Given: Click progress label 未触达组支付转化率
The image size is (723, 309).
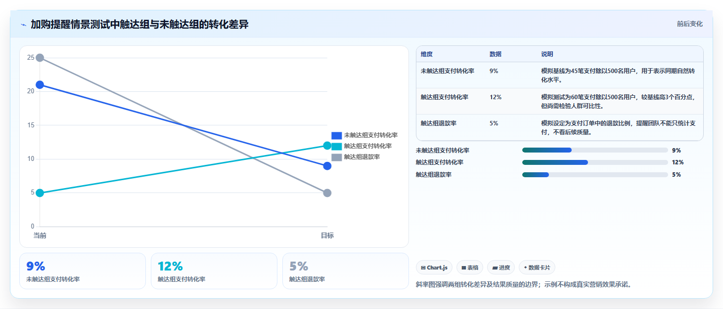Looking at the screenshot, I should click(x=443, y=150).
